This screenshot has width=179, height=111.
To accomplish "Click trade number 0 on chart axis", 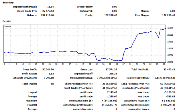I will (x=4, y=64).
